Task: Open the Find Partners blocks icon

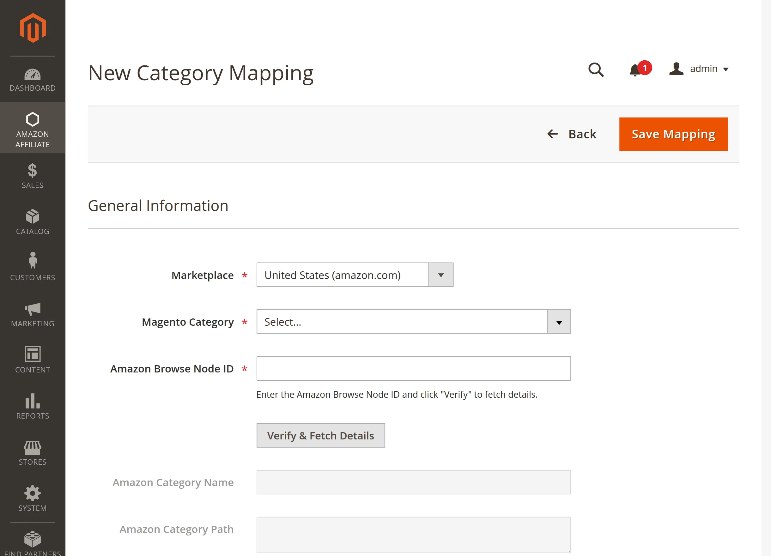Action: 33,539
